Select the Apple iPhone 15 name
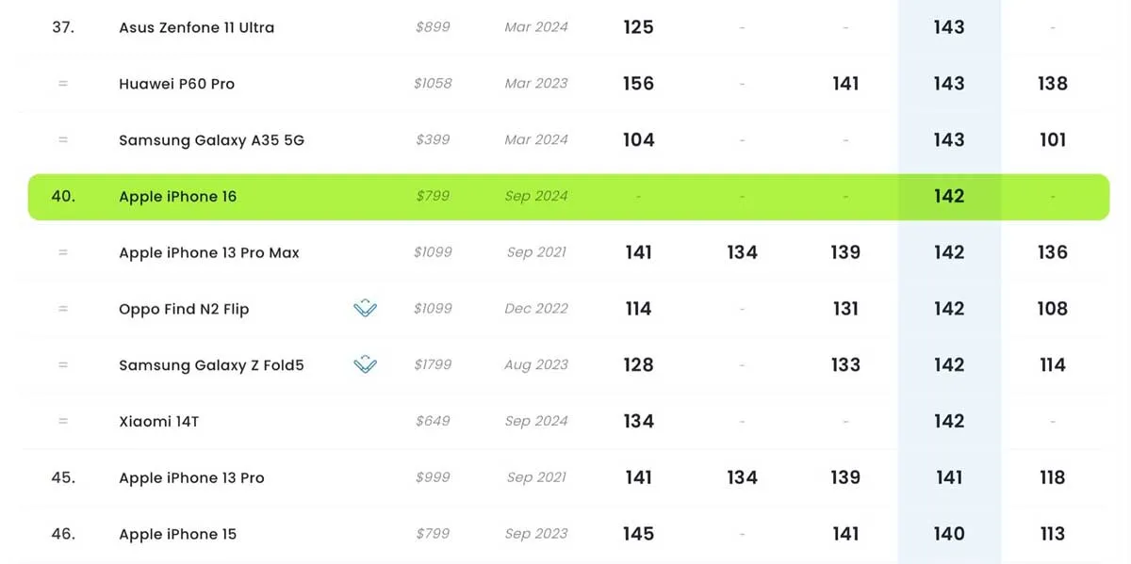 (177, 534)
